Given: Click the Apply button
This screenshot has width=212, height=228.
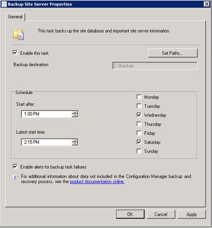Looking at the screenshot, I should pyautogui.click(x=192, y=215).
